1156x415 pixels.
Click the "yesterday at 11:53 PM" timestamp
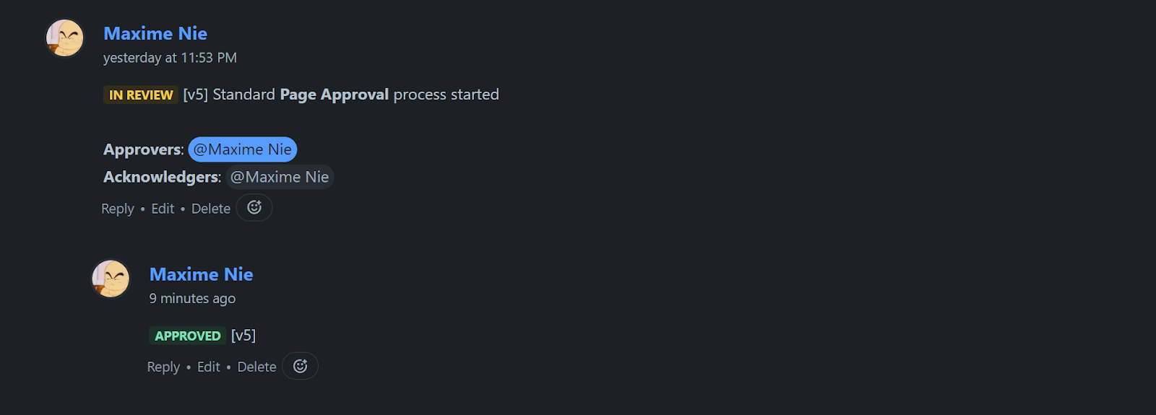pyautogui.click(x=170, y=58)
